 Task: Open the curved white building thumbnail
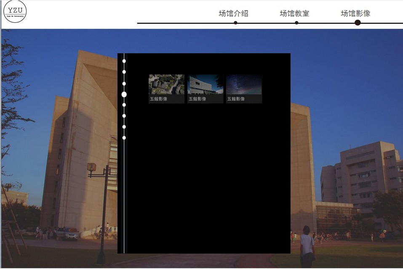205,84
